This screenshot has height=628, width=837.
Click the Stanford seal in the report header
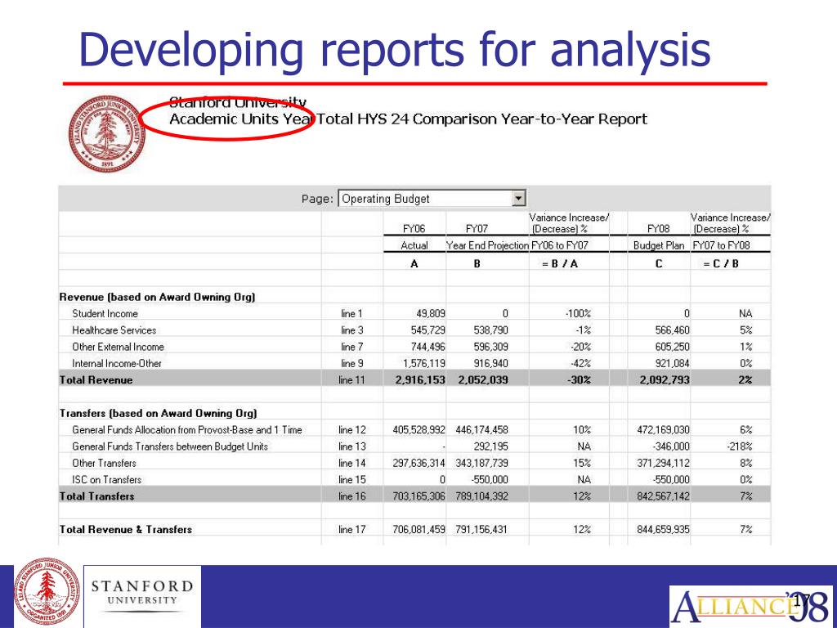pyautogui.click(x=107, y=133)
